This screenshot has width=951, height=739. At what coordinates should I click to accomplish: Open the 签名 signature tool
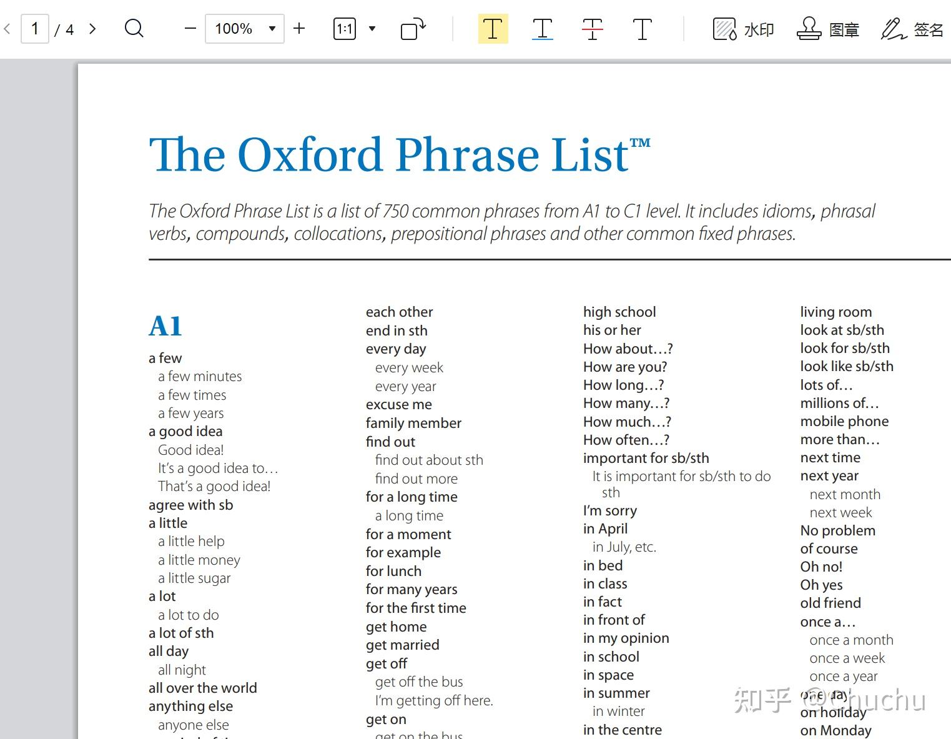point(912,29)
